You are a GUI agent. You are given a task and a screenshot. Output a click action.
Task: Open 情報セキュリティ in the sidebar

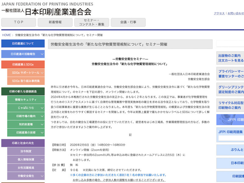[26, 99]
